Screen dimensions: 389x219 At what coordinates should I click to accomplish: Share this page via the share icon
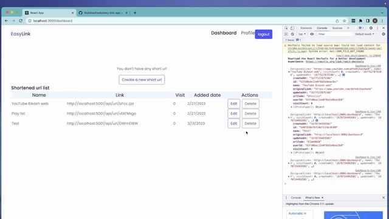337,21
